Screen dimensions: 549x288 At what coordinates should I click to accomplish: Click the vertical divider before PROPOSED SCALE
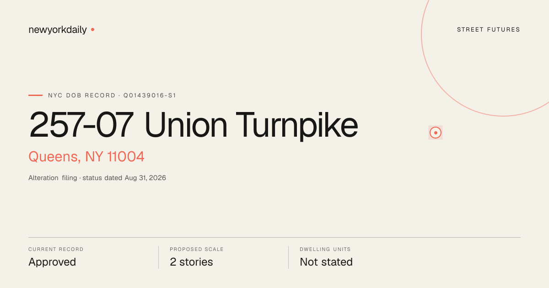[x=158, y=257]
